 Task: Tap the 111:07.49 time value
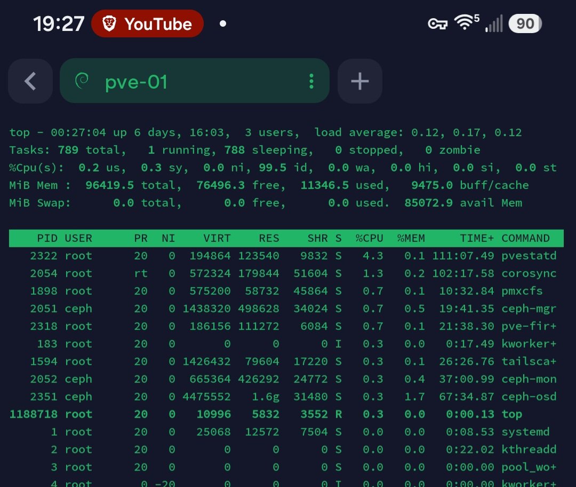(463, 256)
